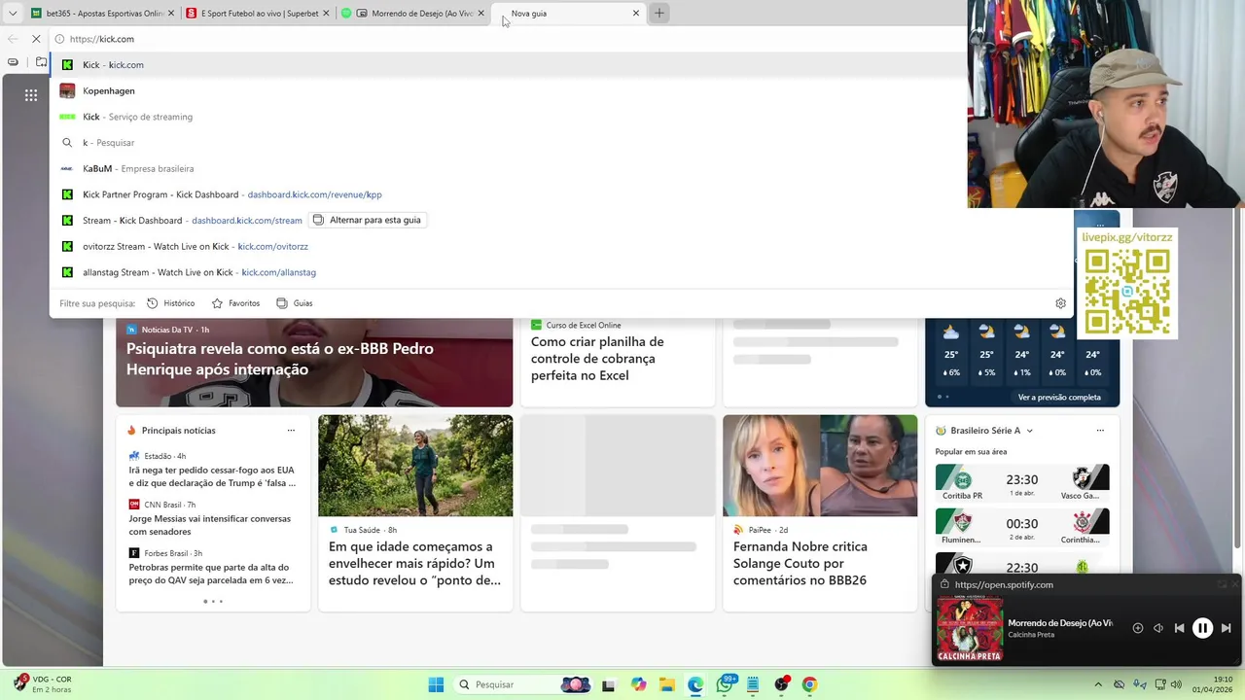Open Principais notícias more options menu
1245x700 pixels.
(291, 430)
